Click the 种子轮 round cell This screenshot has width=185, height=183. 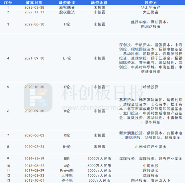click(x=67, y=180)
